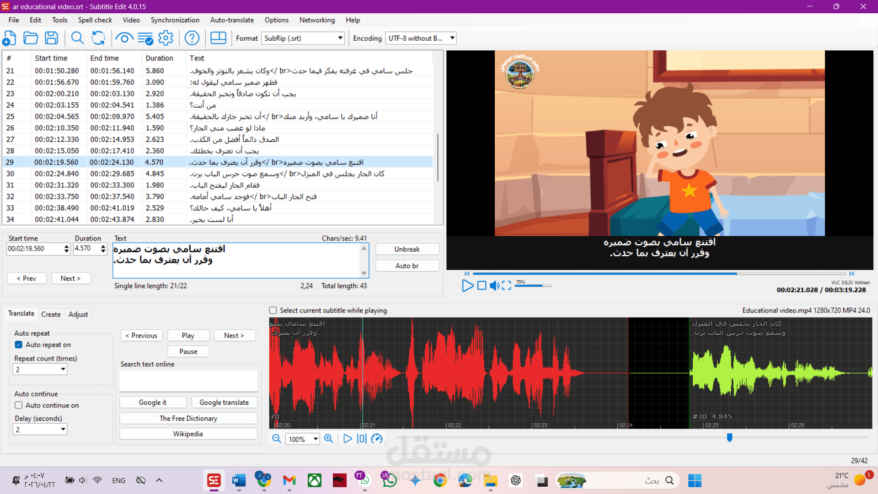878x494 pixels.
Task: Zoom in on the waveform
Action: tap(329, 439)
